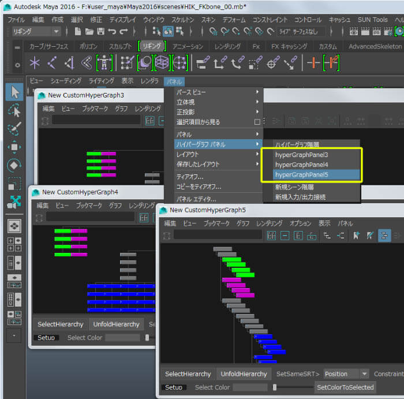The height and width of the screenshot is (399, 404).
Task: Choose hyperGraphPanel5 in the submenu
Action: [316, 175]
